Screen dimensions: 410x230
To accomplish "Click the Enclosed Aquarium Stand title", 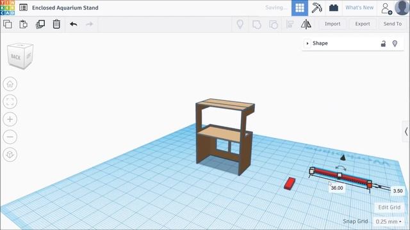I will (x=65, y=8).
